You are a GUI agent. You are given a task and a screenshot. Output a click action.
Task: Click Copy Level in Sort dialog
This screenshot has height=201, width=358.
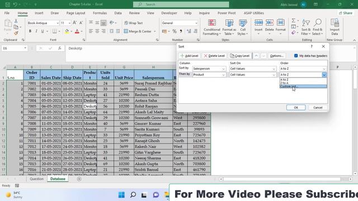pos(239,56)
